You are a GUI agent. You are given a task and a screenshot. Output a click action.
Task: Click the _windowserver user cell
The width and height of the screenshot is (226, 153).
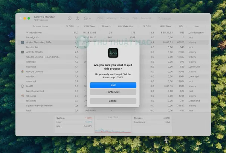click(x=197, y=33)
